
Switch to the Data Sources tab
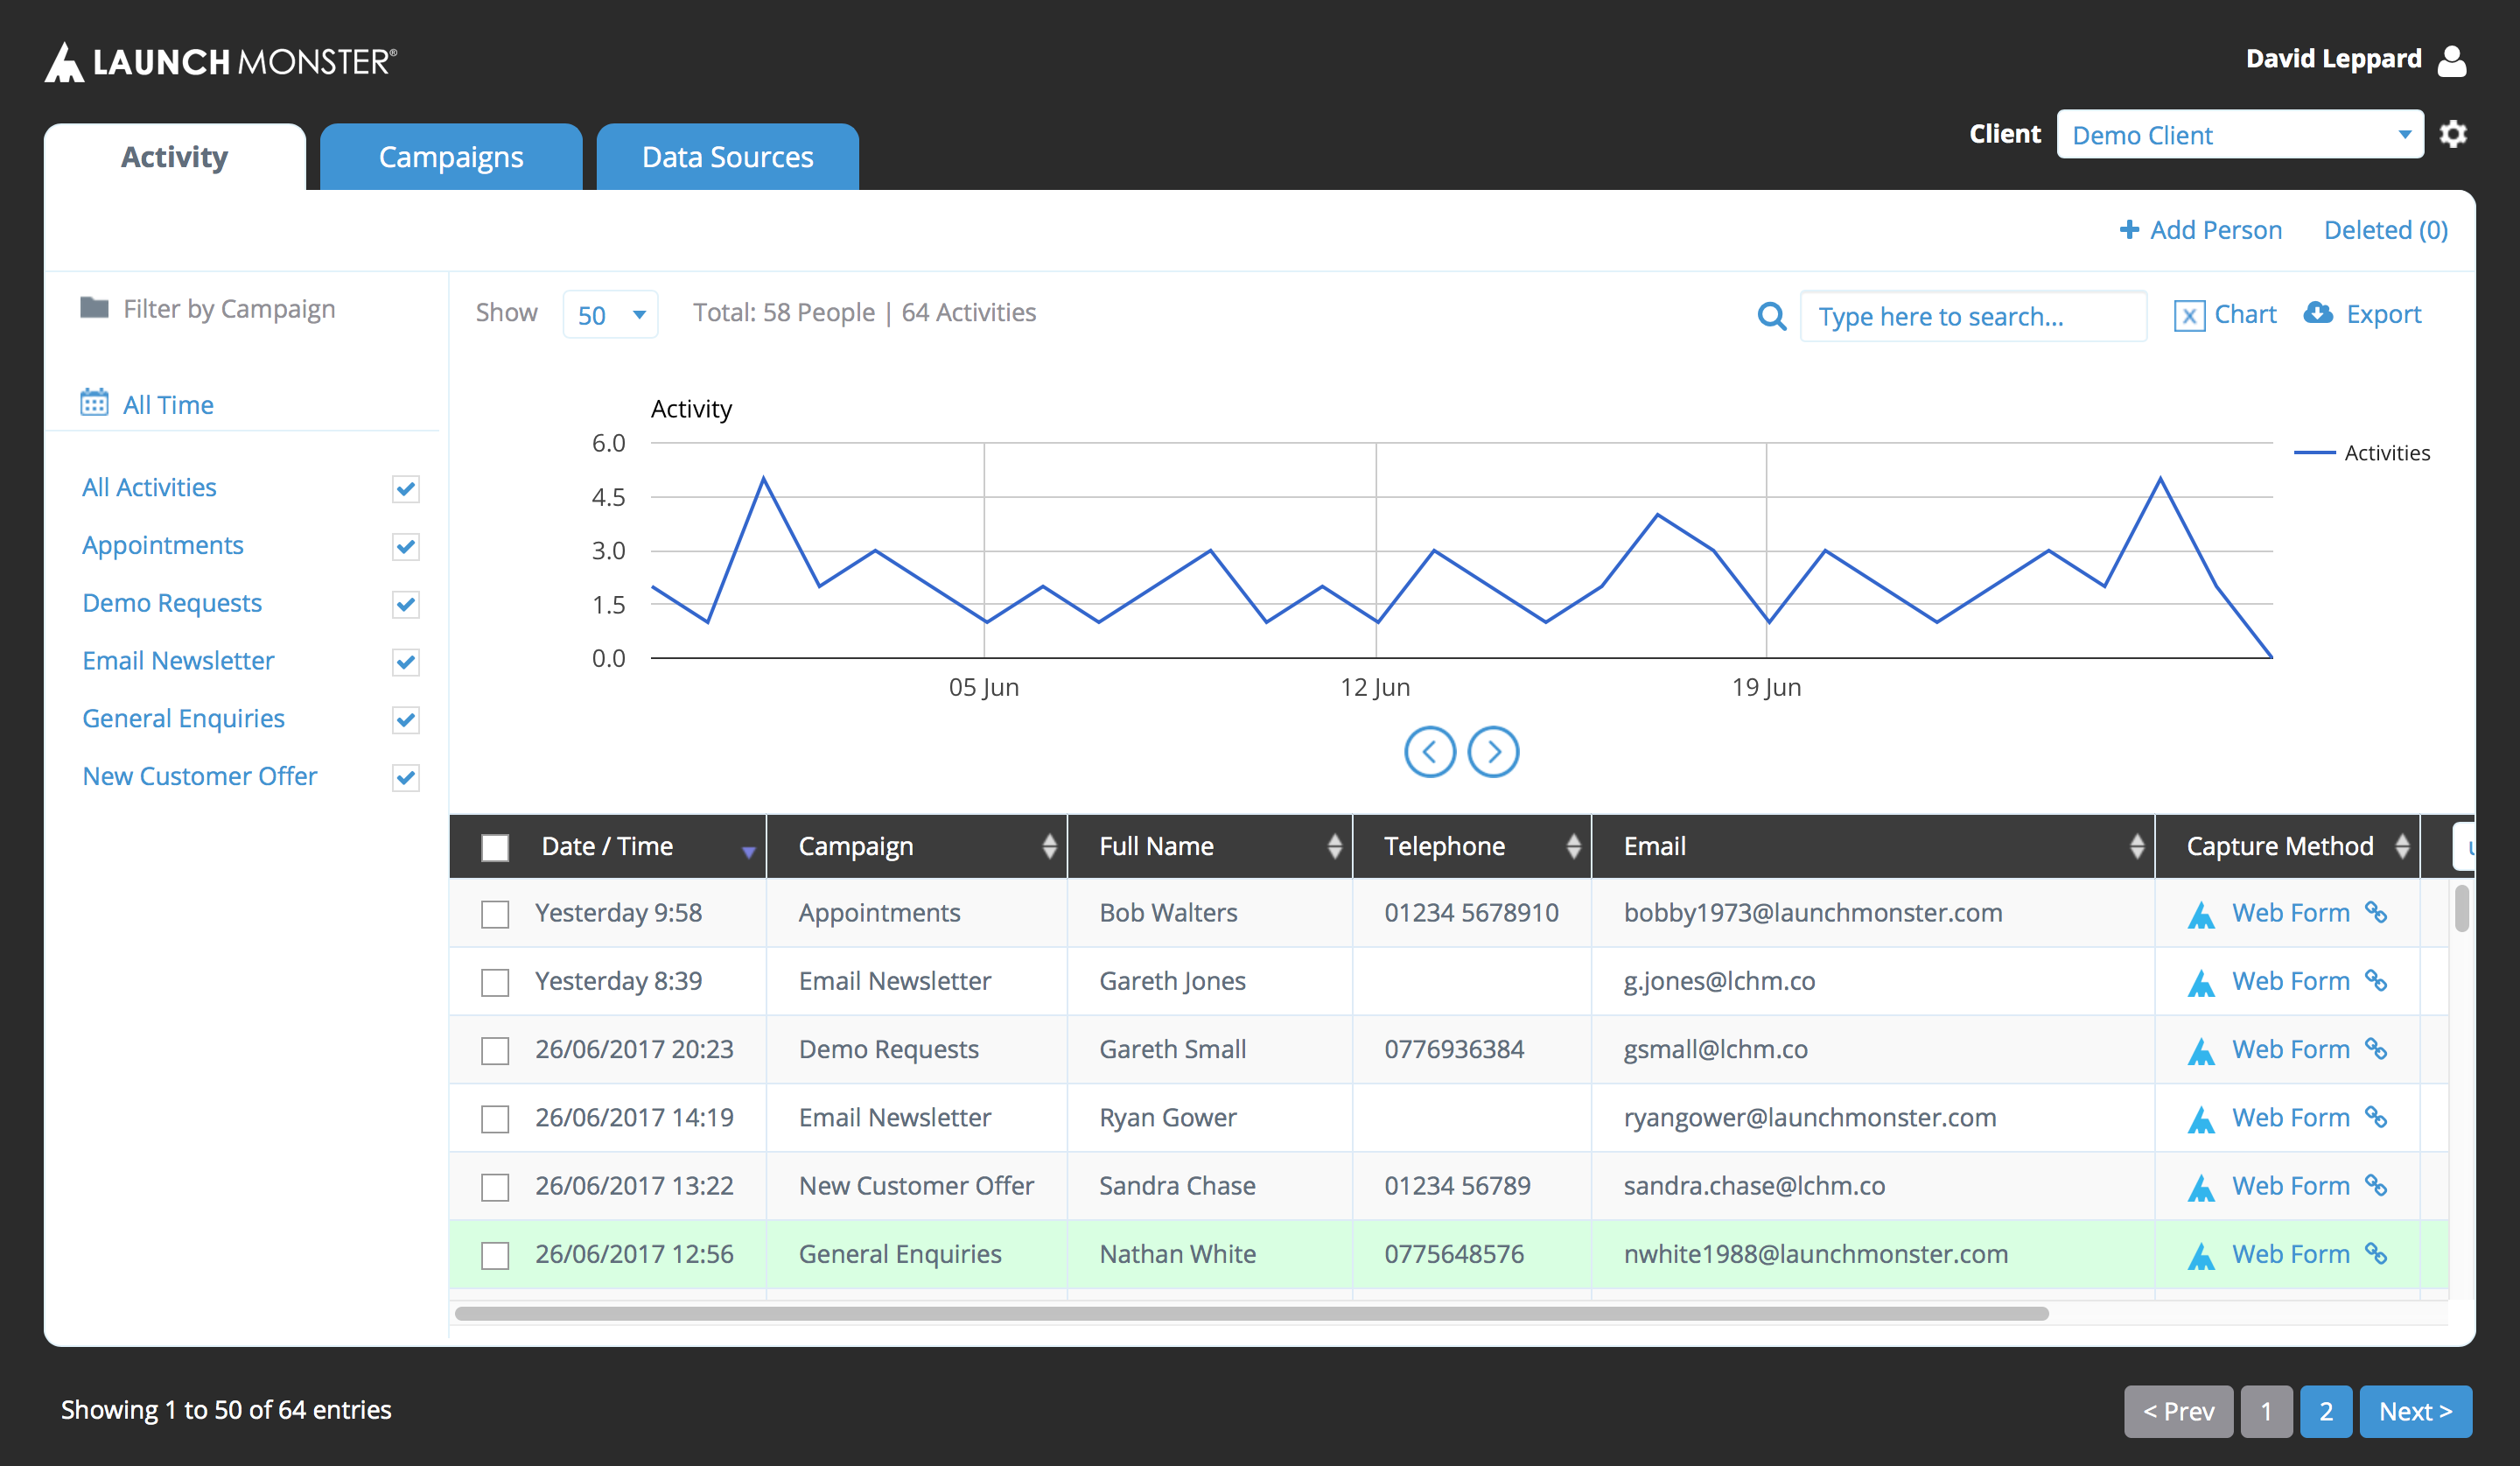point(727,157)
